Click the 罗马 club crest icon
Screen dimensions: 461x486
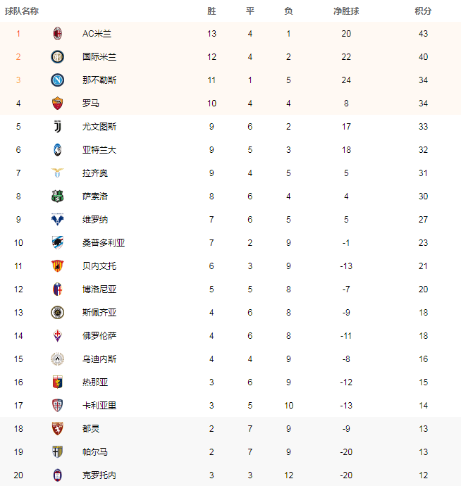tap(58, 104)
